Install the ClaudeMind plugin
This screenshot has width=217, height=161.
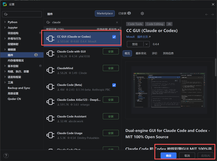[111, 68]
